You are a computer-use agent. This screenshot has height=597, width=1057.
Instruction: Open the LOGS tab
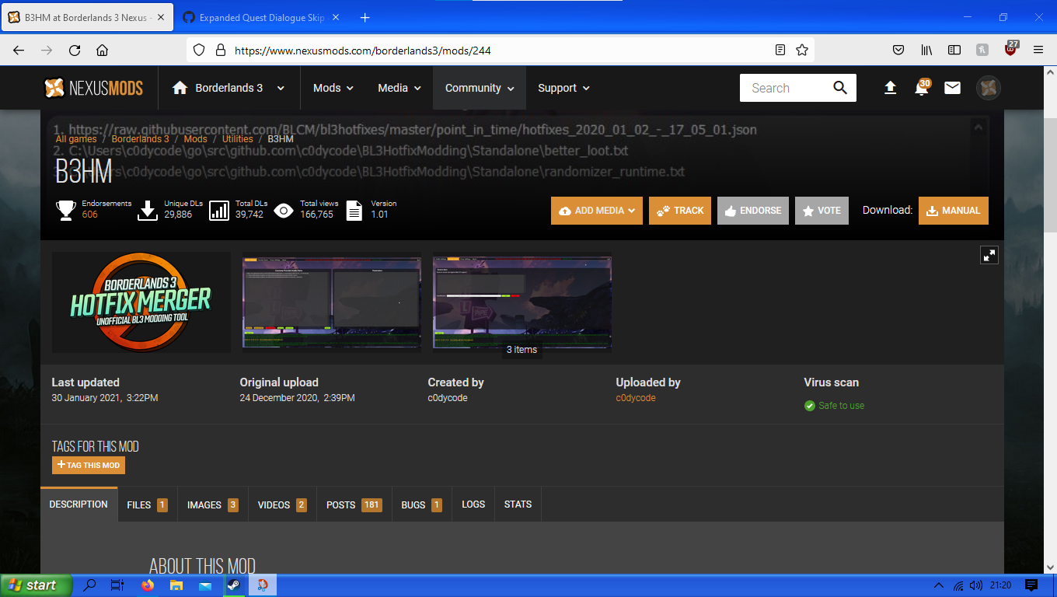(x=473, y=504)
